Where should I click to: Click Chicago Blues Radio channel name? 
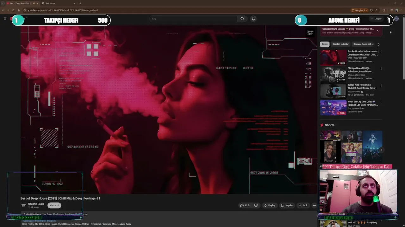pos(356,75)
